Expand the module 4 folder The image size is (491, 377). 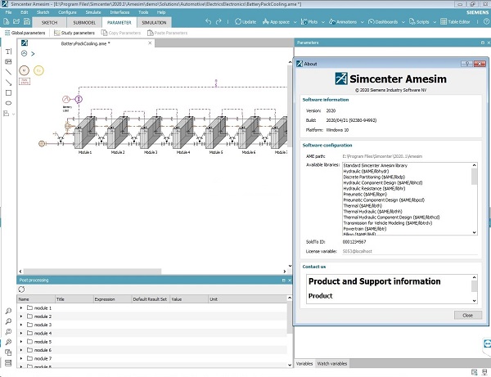click(21, 333)
